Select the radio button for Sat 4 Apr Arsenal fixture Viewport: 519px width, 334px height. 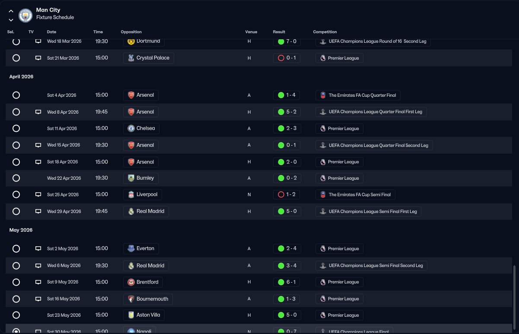click(16, 95)
